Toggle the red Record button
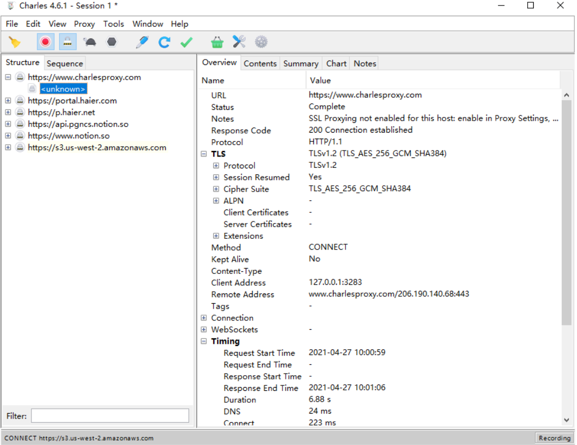577x445 pixels. [x=45, y=42]
